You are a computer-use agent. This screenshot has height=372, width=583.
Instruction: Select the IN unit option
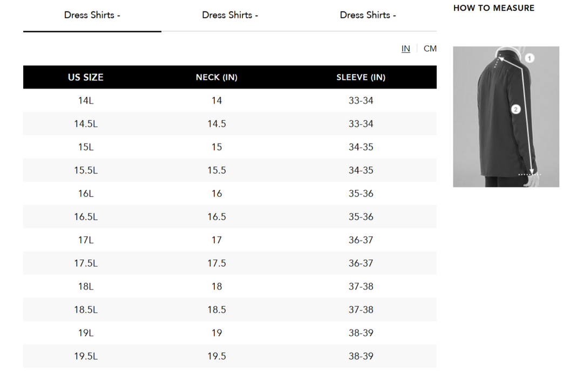tap(405, 49)
